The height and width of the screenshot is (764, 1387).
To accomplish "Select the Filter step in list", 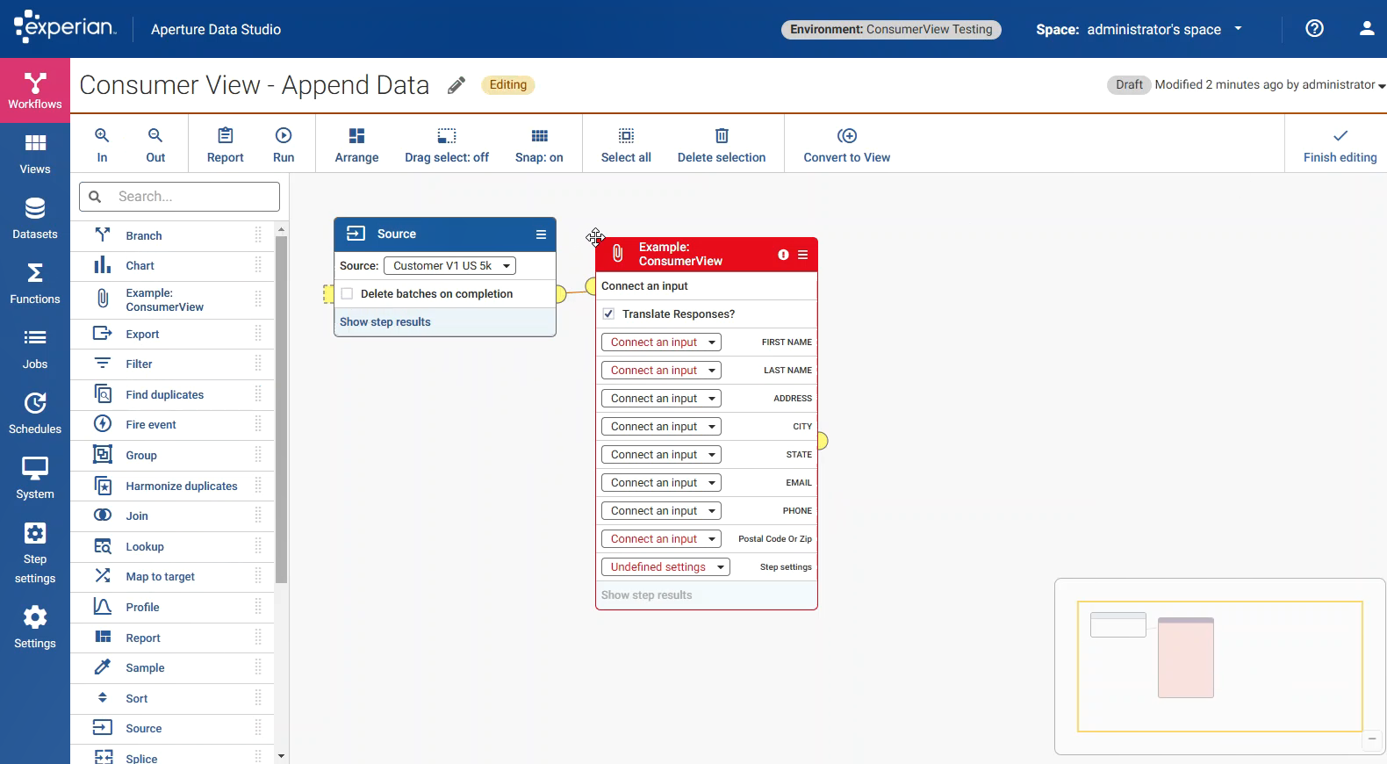I will [x=172, y=364].
